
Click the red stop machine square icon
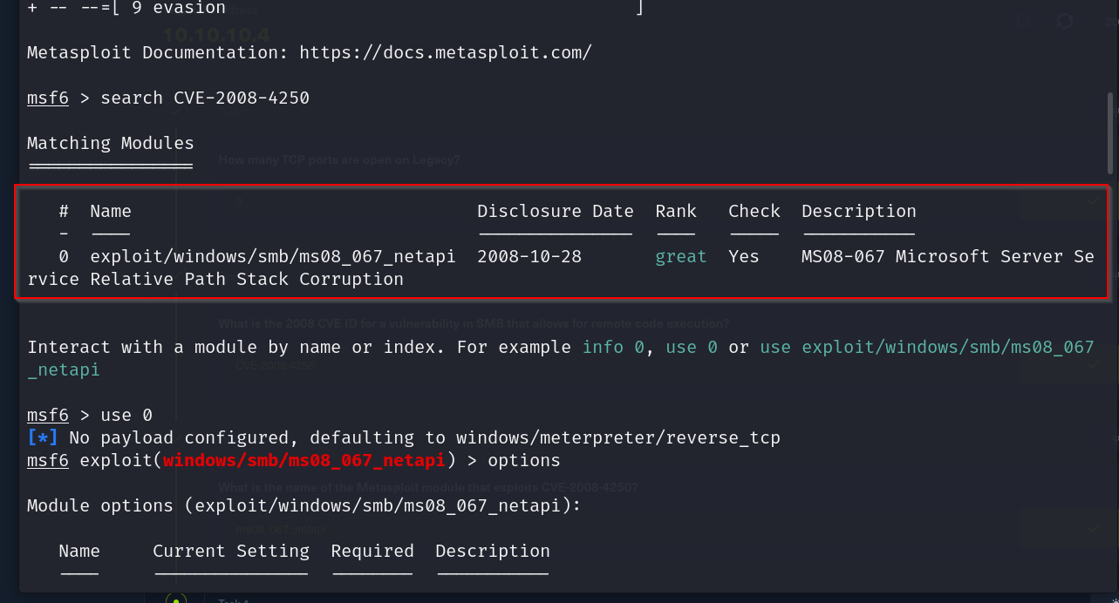click(x=1025, y=22)
